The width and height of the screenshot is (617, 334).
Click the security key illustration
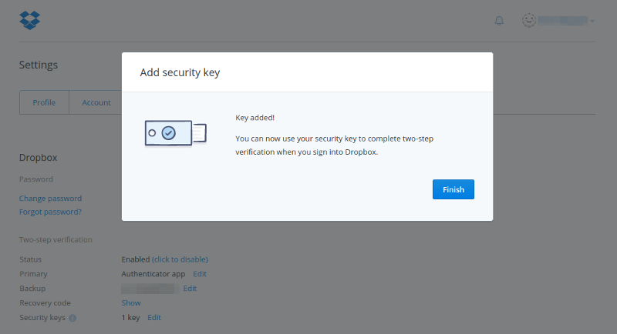tap(175, 132)
